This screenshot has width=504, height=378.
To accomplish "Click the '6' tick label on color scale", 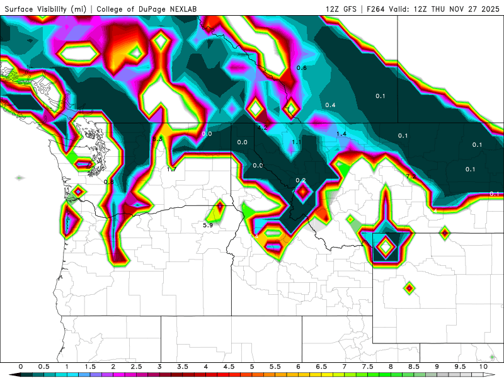I will (x=298, y=367).
